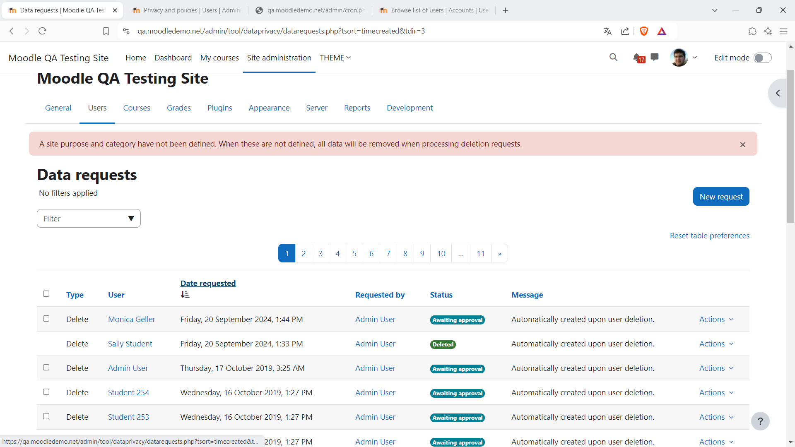Open the Reports tab
Viewport: 795px width, 447px height.
(357, 108)
